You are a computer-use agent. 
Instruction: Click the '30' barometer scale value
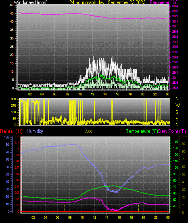tap(174, 26)
